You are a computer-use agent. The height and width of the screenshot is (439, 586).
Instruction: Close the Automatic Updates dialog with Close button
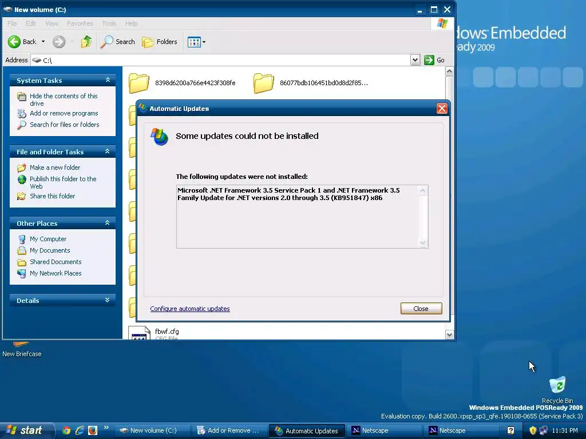[x=421, y=308]
